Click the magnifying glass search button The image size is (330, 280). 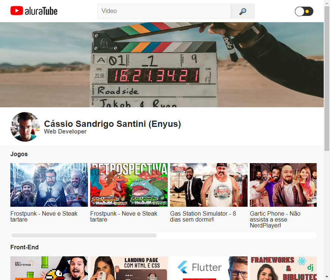click(243, 11)
